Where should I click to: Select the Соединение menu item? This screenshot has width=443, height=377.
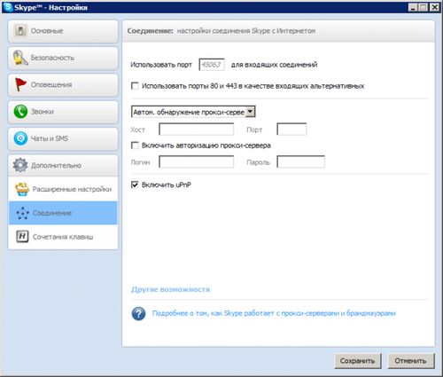pos(63,213)
